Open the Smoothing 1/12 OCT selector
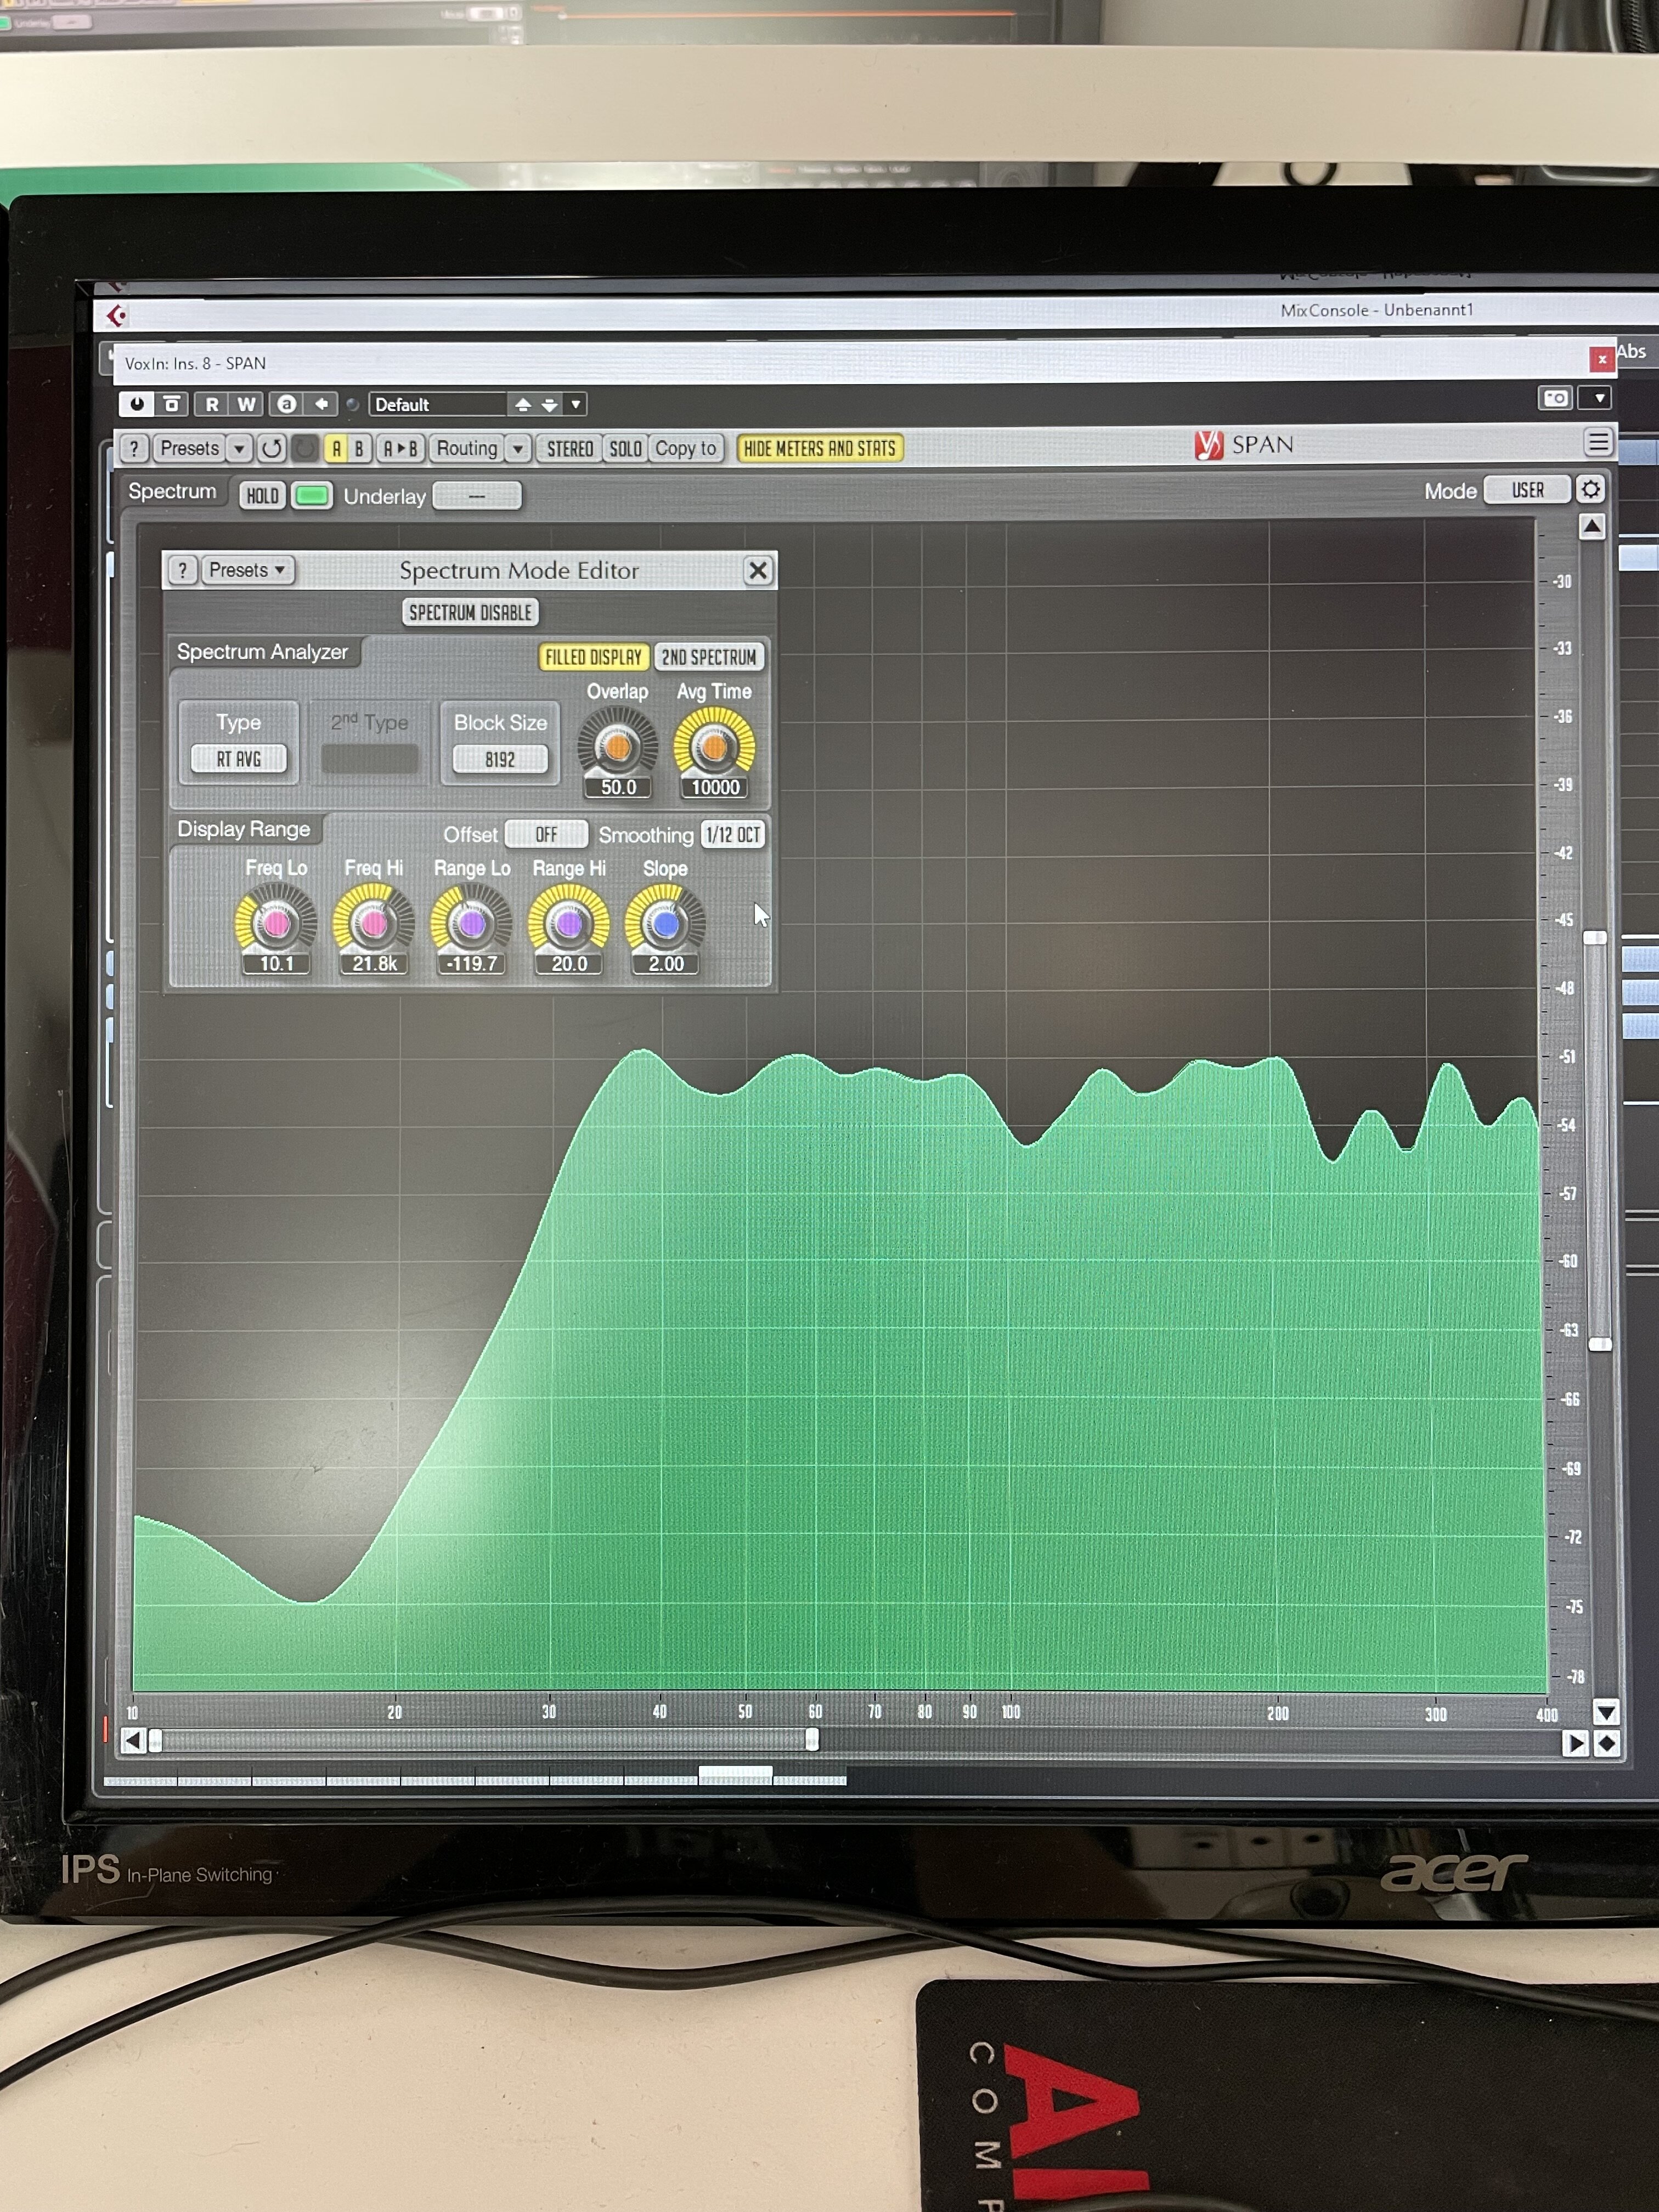The image size is (1659, 2212). (733, 835)
